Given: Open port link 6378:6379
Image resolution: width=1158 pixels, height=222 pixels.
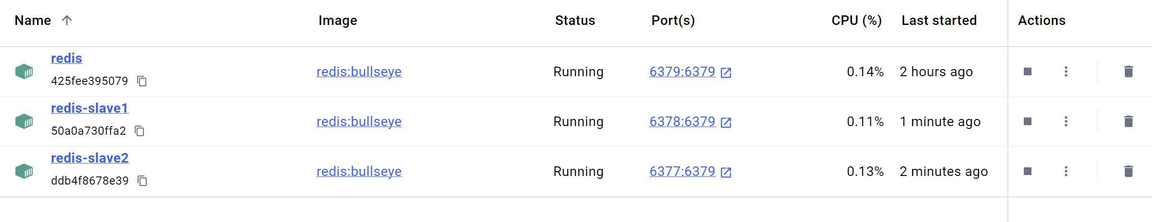Looking at the screenshot, I should coord(682,121).
